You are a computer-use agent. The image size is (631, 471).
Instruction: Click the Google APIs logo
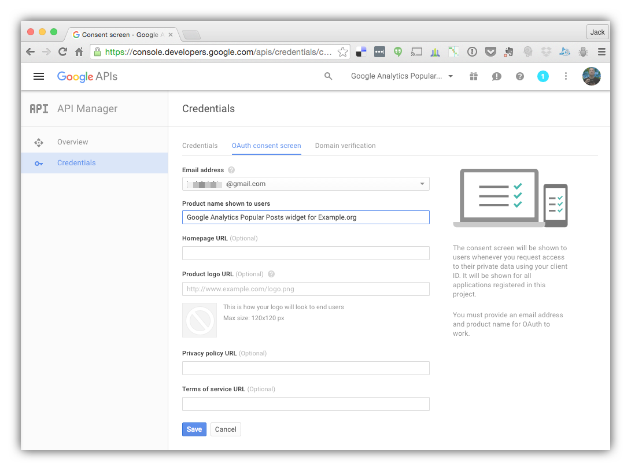[87, 76]
